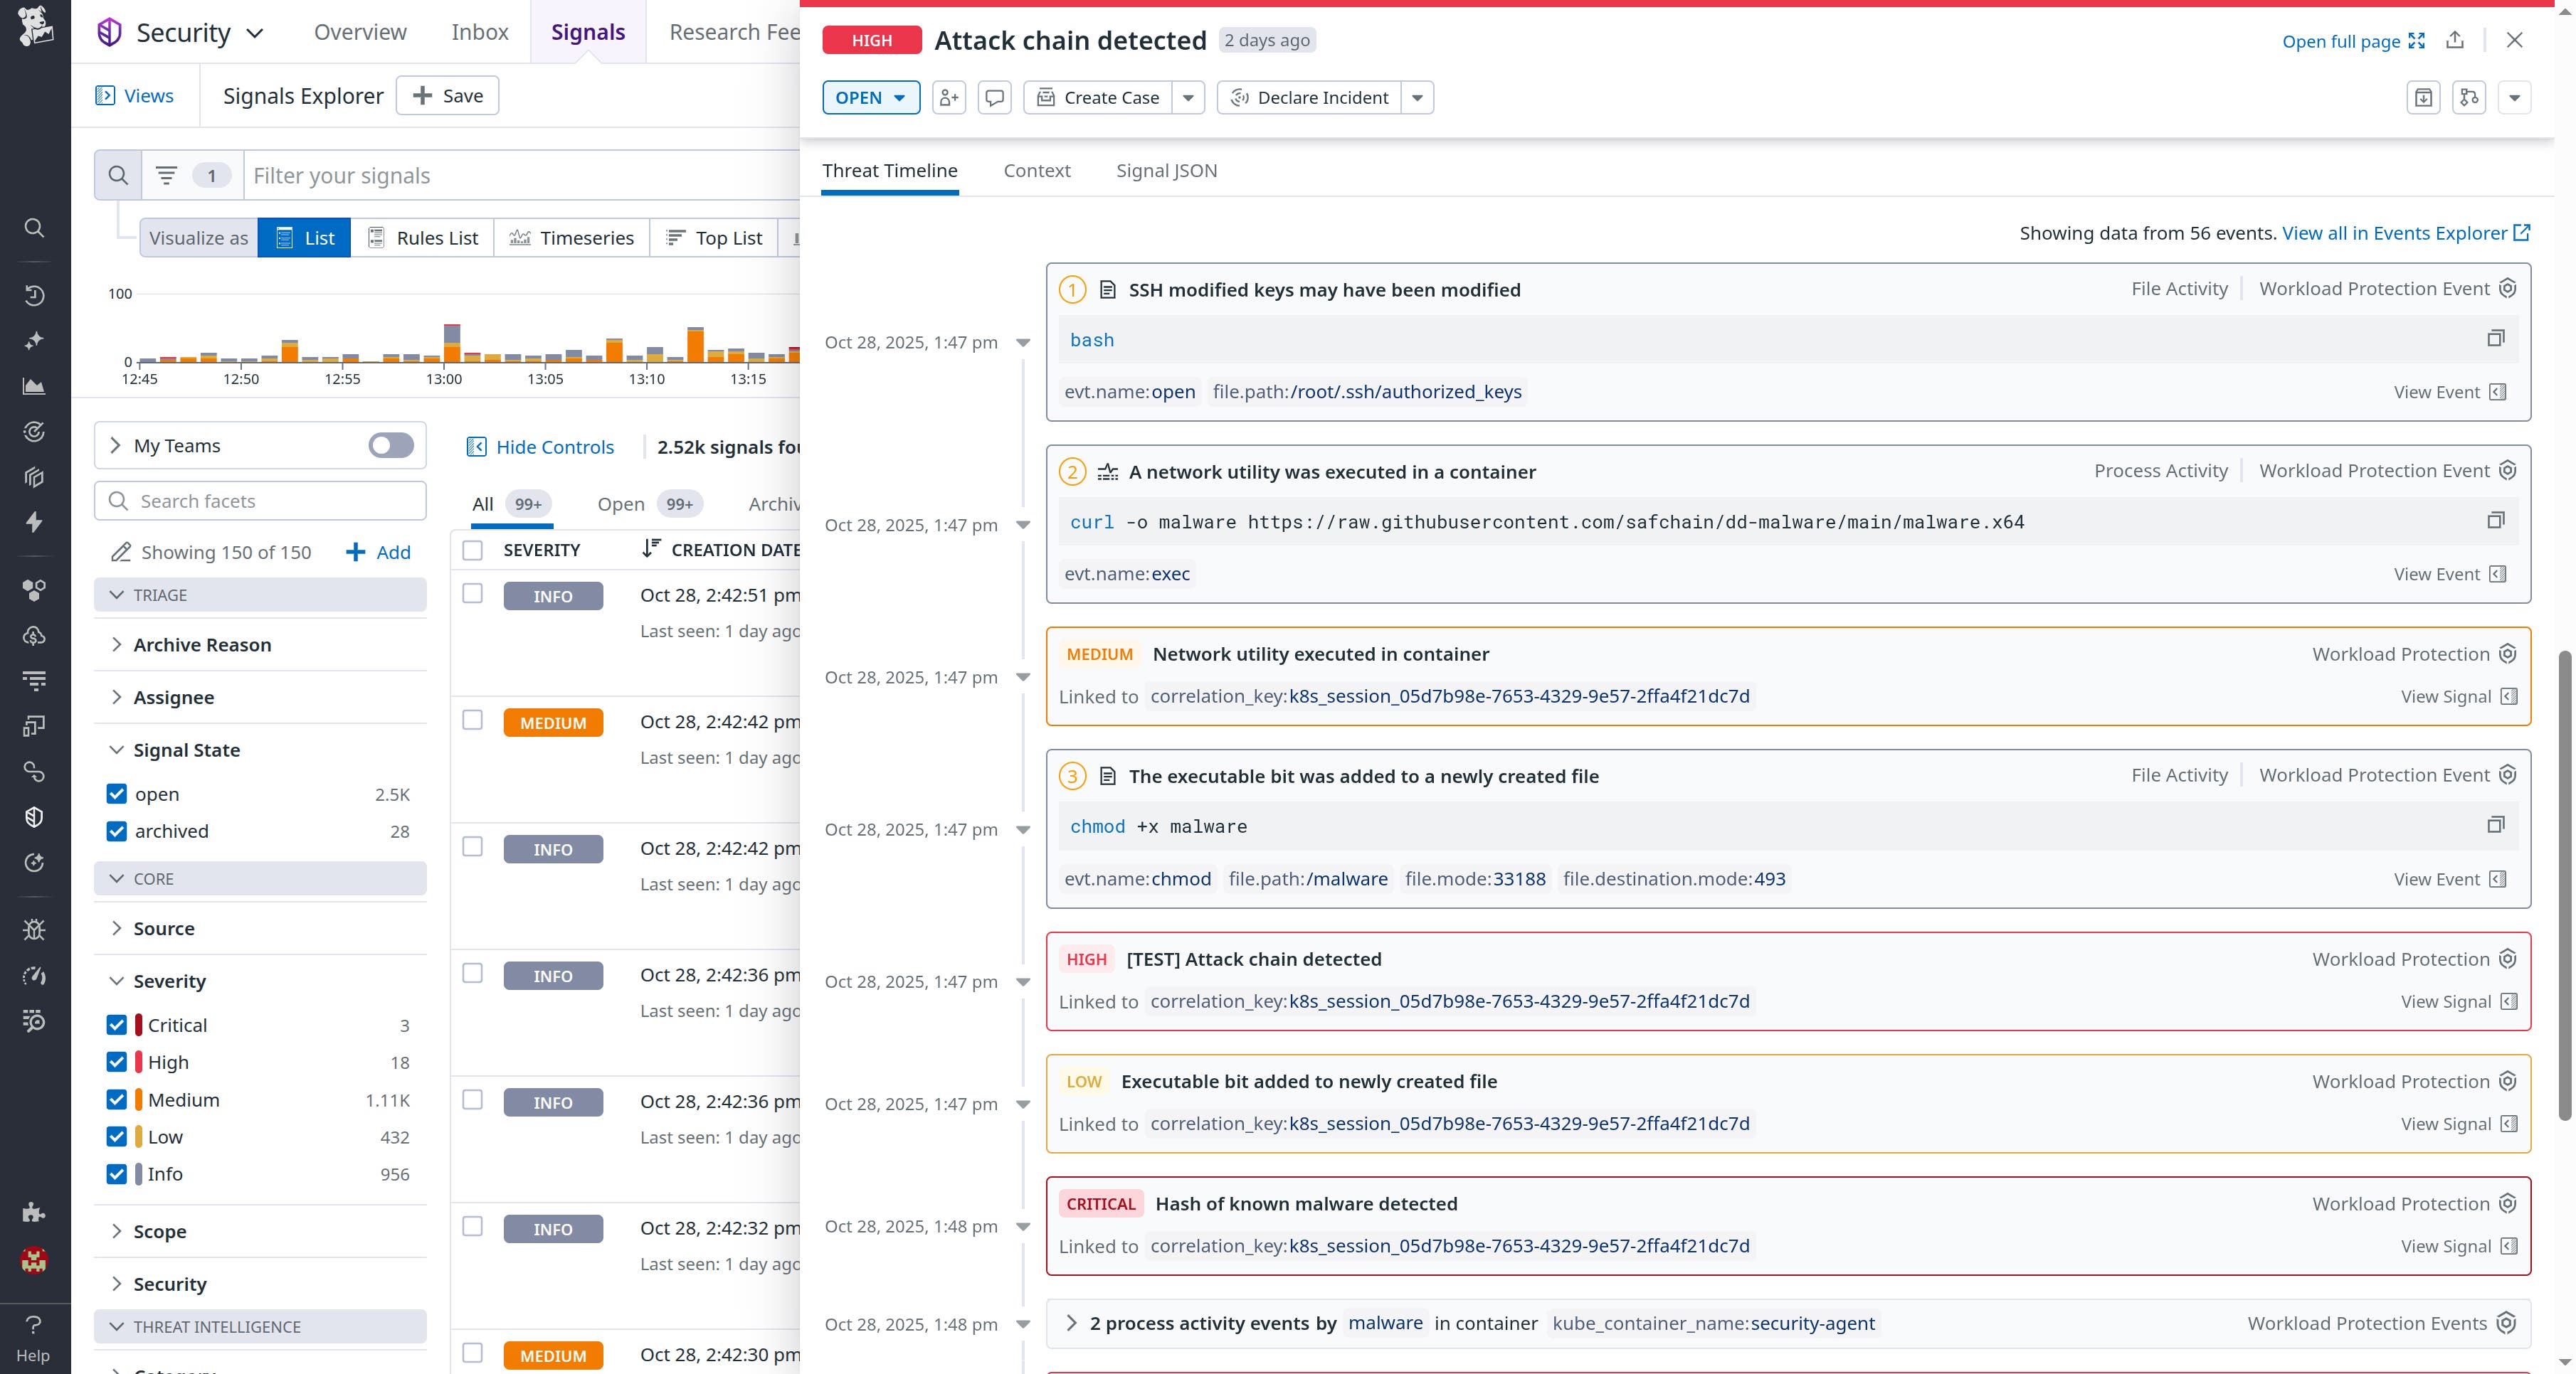Toggle the My Teams switch
The image size is (2576, 1374).
click(x=389, y=446)
